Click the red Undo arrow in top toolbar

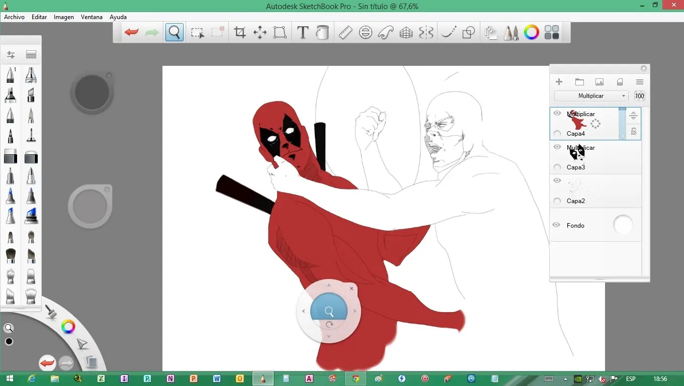click(132, 33)
